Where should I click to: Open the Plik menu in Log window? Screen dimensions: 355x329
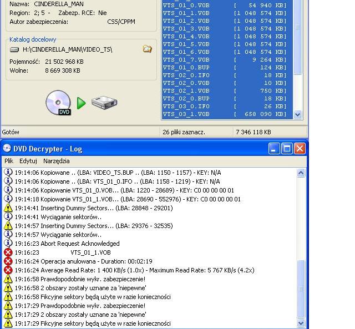click(x=9, y=161)
